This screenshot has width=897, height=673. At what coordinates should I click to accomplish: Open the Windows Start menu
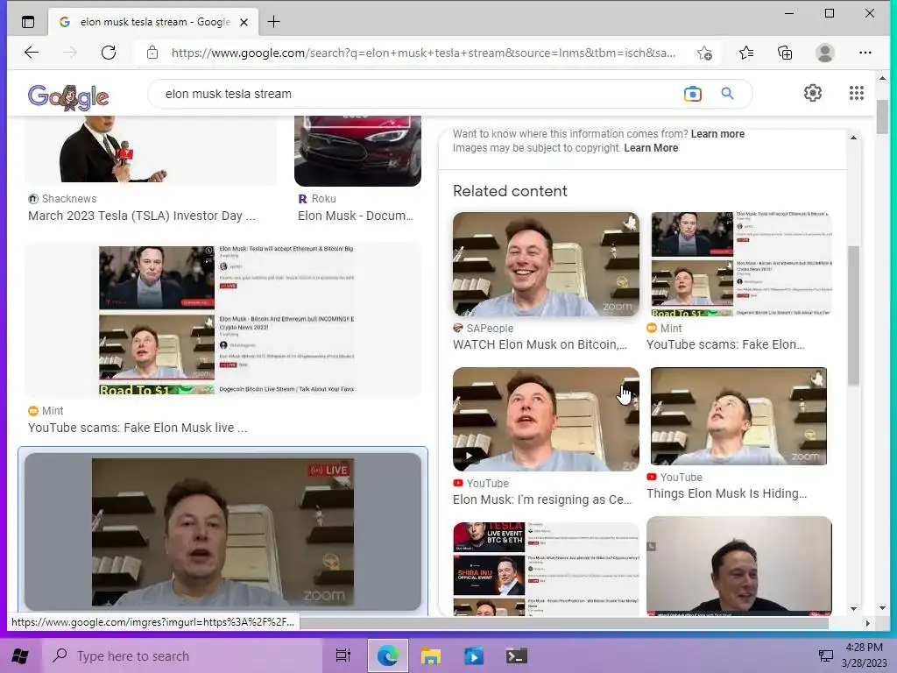pyautogui.click(x=20, y=655)
